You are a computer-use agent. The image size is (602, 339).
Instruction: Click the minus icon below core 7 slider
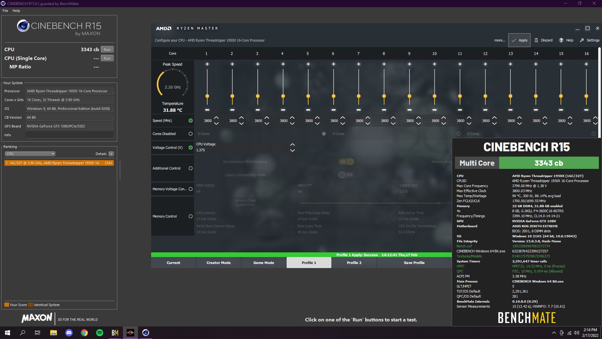click(x=359, y=110)
